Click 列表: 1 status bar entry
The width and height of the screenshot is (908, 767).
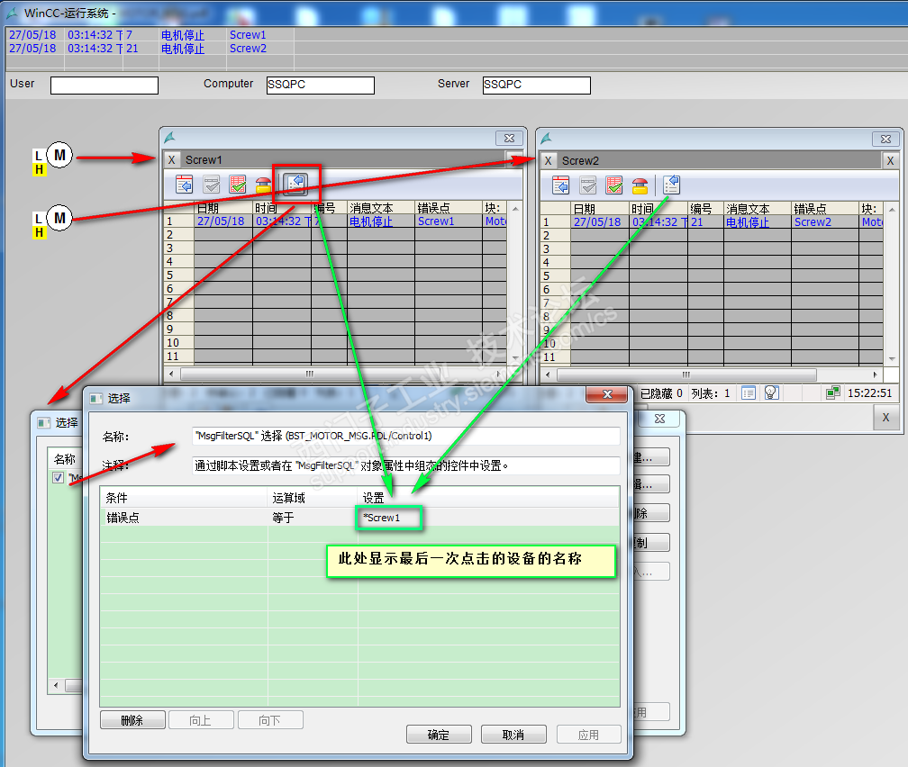coord(711,393)
